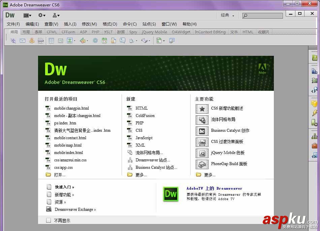Open the Assets briefcase panel icon
Image resolution: width=320 pixels, height=231 pixels.
315,146
